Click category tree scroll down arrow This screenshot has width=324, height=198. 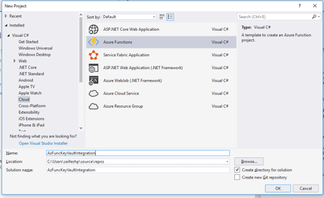[x=81, y=129]
